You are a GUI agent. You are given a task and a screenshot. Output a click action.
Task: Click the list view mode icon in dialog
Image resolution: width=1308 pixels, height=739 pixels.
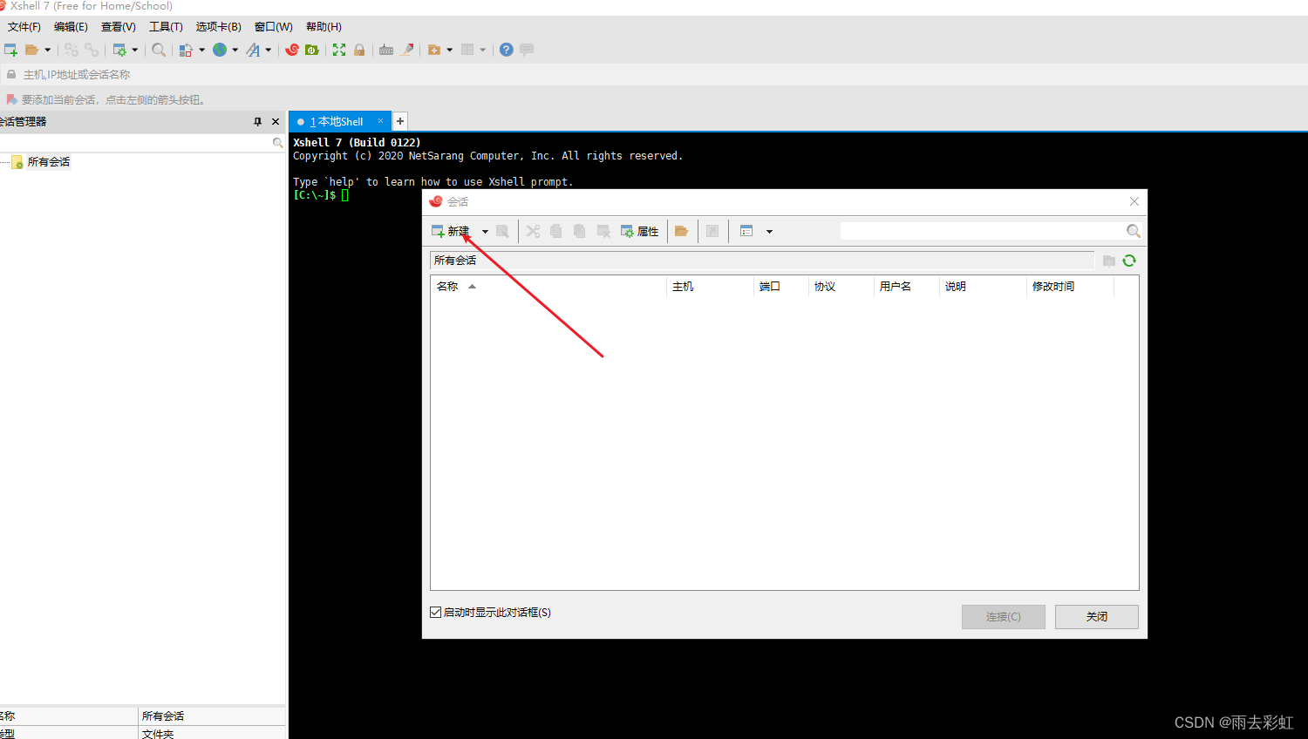coord(746,232)
